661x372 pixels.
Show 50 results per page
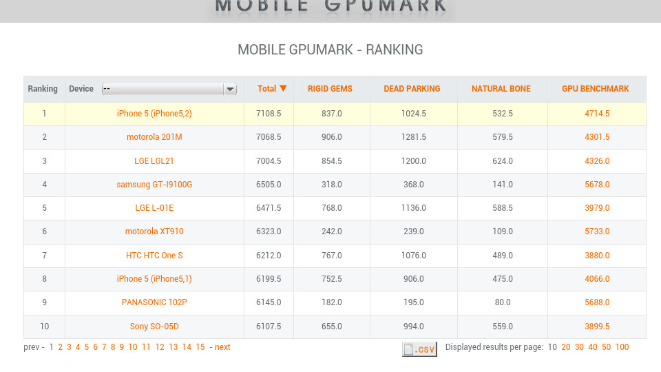point(606,347)
